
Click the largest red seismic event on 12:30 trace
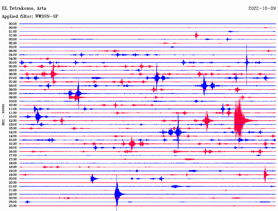239,121
